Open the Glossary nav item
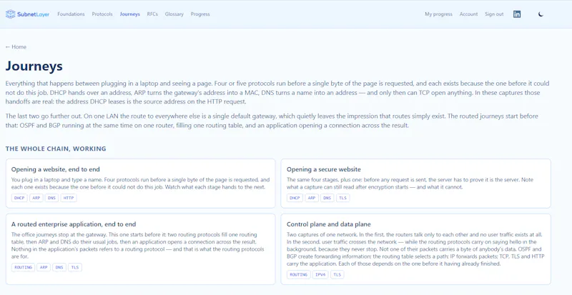Screen dimensions: 572x295 pyautogui.click(x=174, y=14)
